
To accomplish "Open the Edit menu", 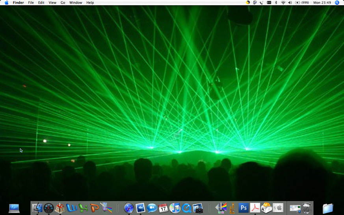I will coord(41,3).
